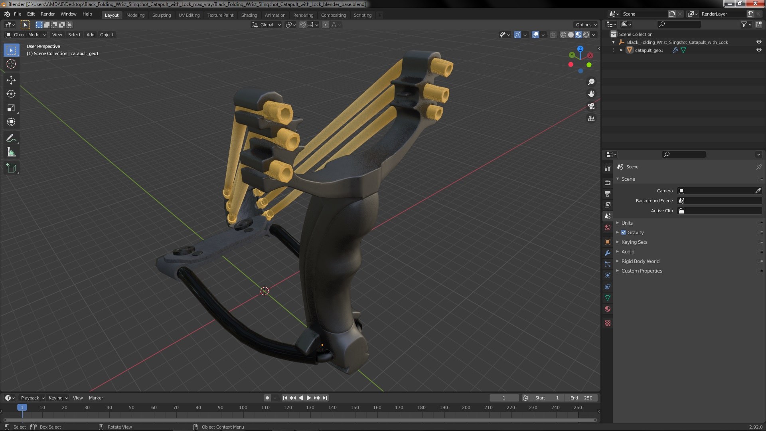Image resolution: width=766 pixels, height=431 pixels.
Task: Click the End frame field
Action: coord(581,398)
